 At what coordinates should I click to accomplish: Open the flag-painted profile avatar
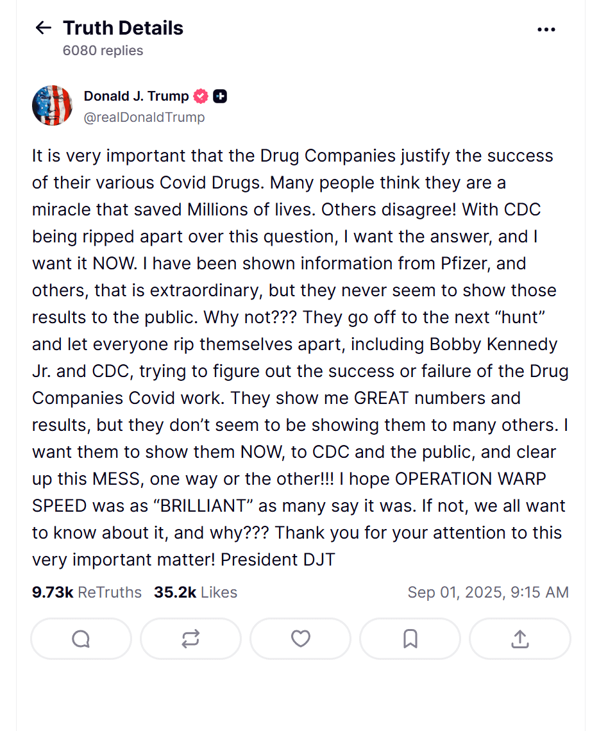pos(52,105)
